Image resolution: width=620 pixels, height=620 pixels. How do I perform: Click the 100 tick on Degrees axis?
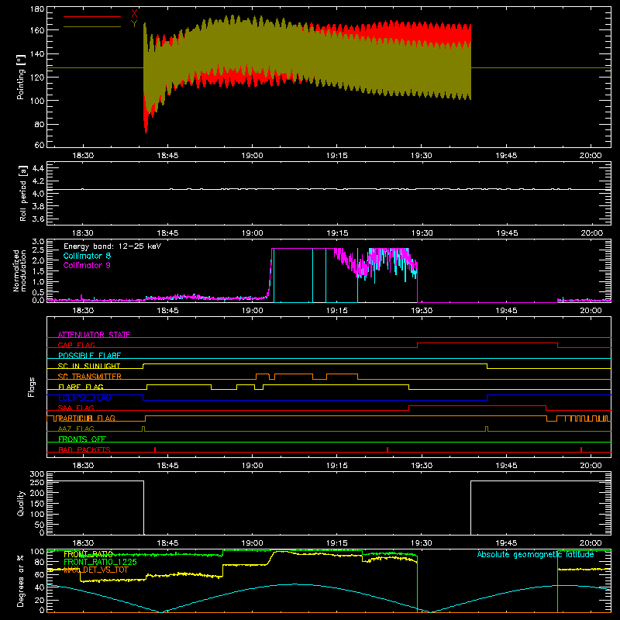pyautogui.click(x=37, y=551)
